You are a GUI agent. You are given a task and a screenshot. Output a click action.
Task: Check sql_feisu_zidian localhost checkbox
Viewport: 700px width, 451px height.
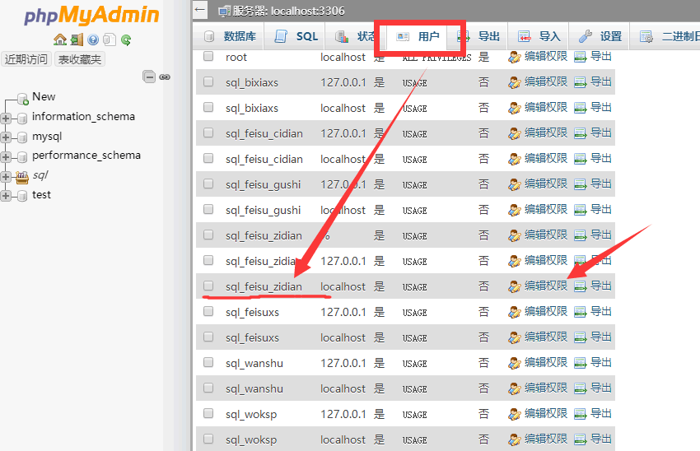coord(208,286)
